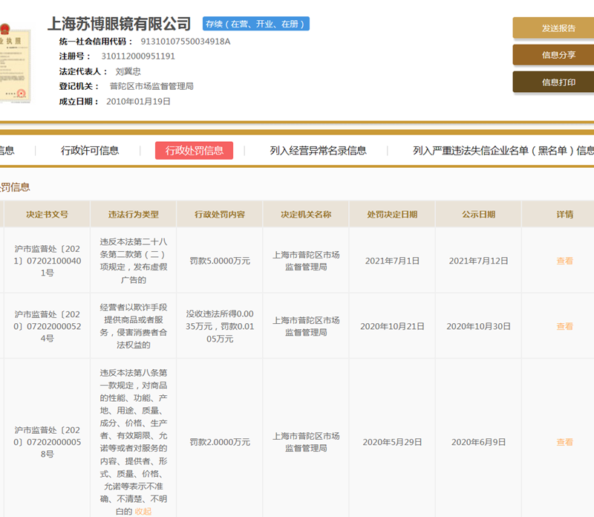
Task: View details of penalty dated 2021年7月1日
Action: (x=564, y=261)
